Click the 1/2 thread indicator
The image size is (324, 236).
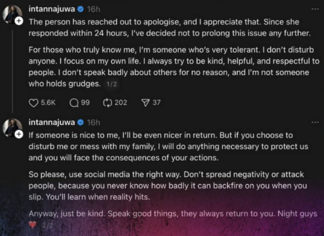click(x=111, y=84)
